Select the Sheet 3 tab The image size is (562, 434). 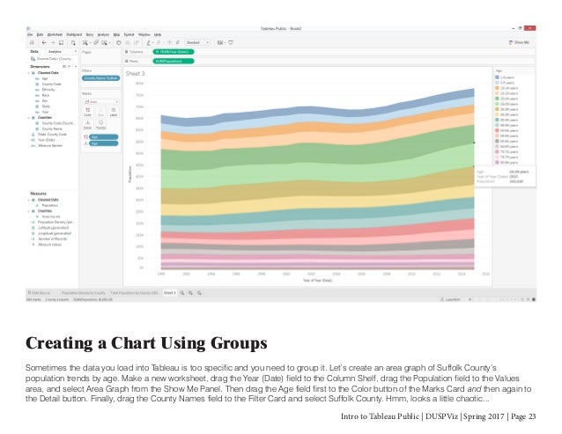[x=170, y=293]
